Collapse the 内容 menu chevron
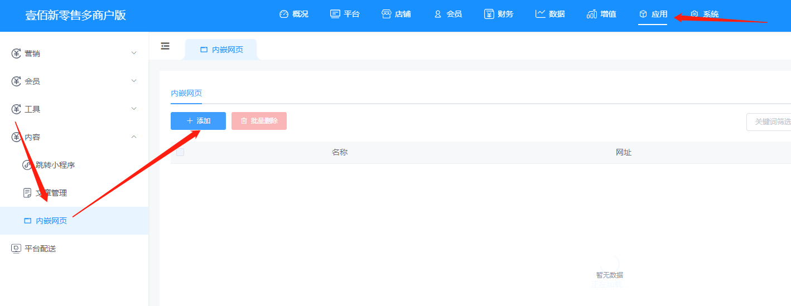791x306 pixels. click(x=134, y=137)
